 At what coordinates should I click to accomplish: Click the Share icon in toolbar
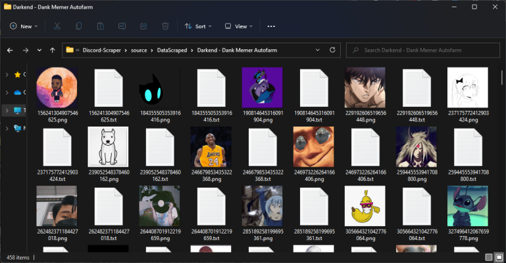coord(143,26)
